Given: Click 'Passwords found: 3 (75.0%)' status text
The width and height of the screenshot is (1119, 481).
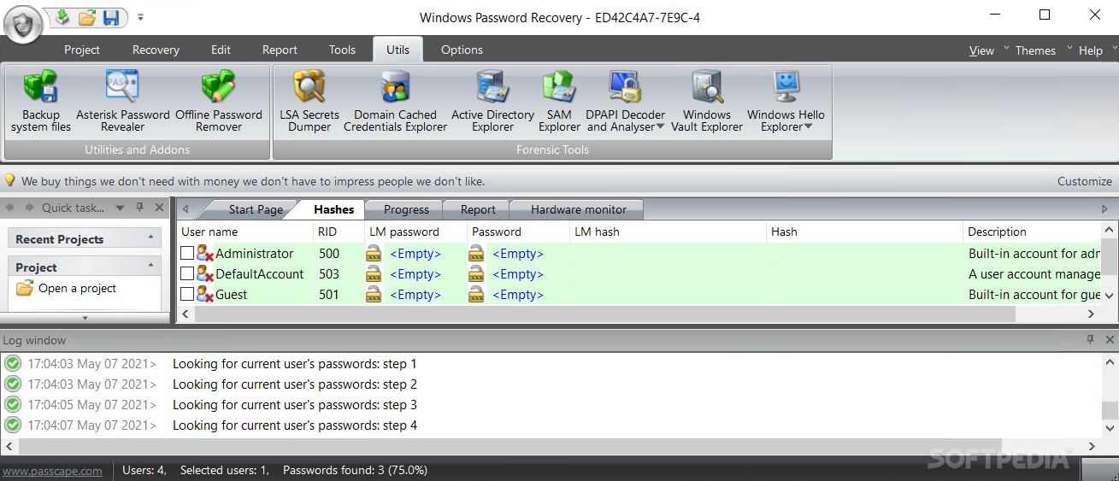Looking at the screenshot, I should 356,470.
